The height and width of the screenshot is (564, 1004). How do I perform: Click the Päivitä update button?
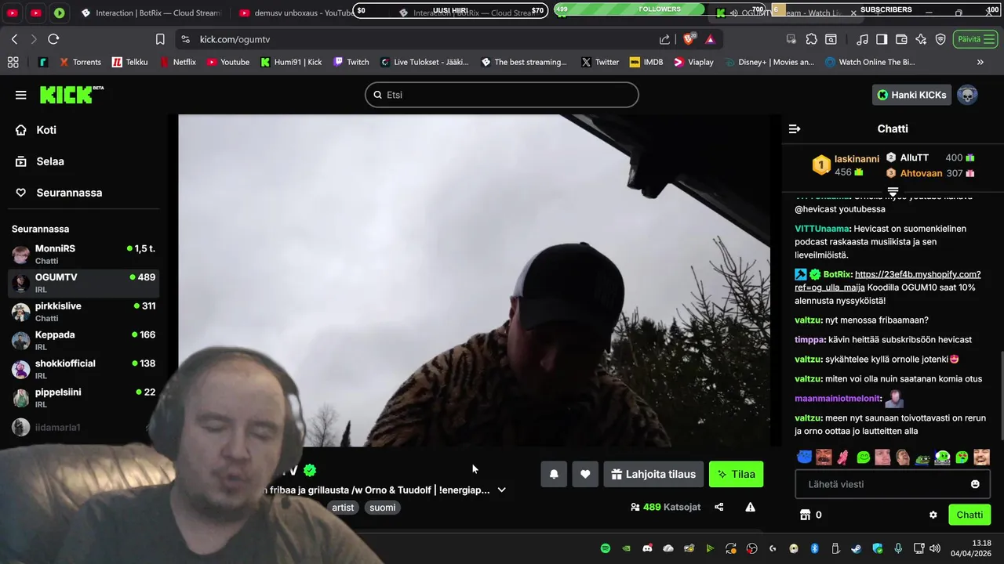click(x=976, y=39)
